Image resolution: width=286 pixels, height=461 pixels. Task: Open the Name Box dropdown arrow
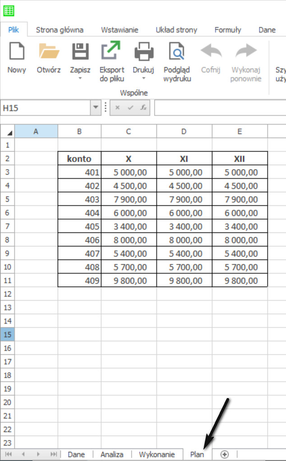[96, 108]
